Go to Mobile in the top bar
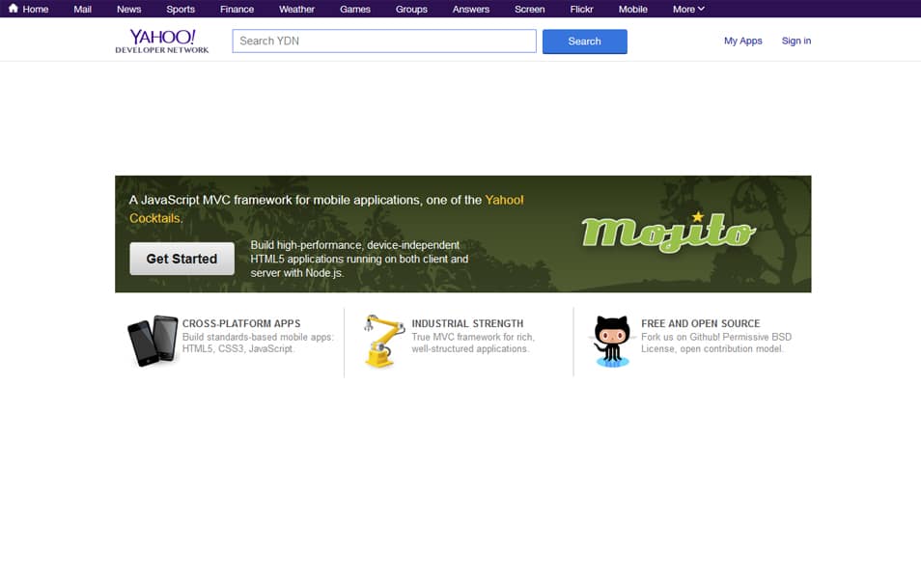Image resolution: width=921 pixels, height=579 pixels. pos(632,9)
